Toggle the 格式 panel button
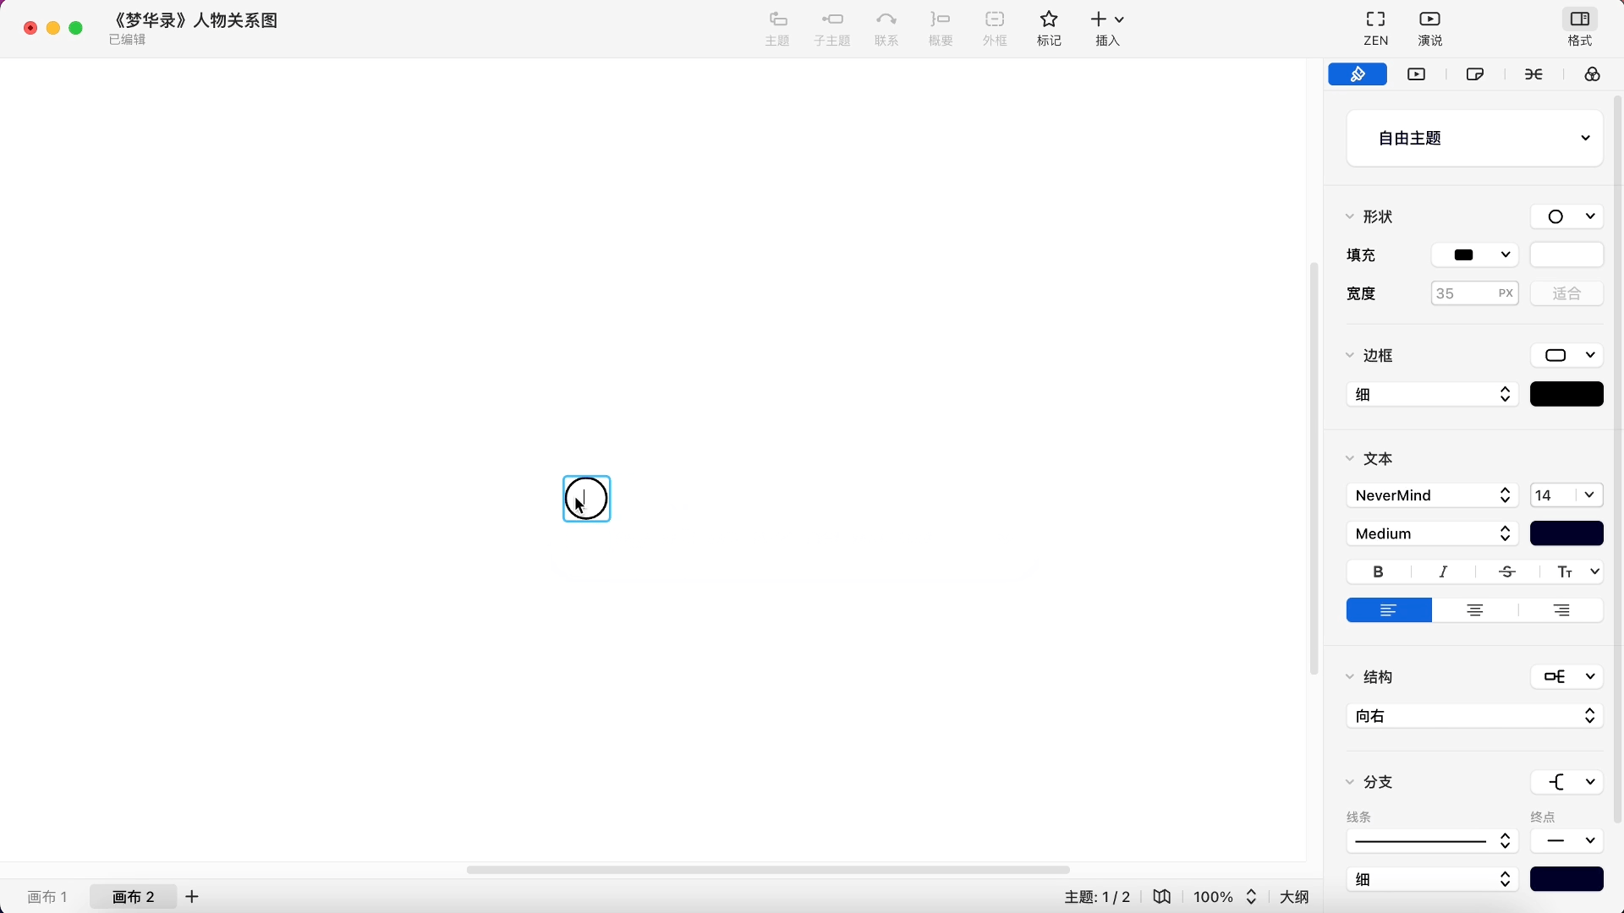 (1579, 20)
